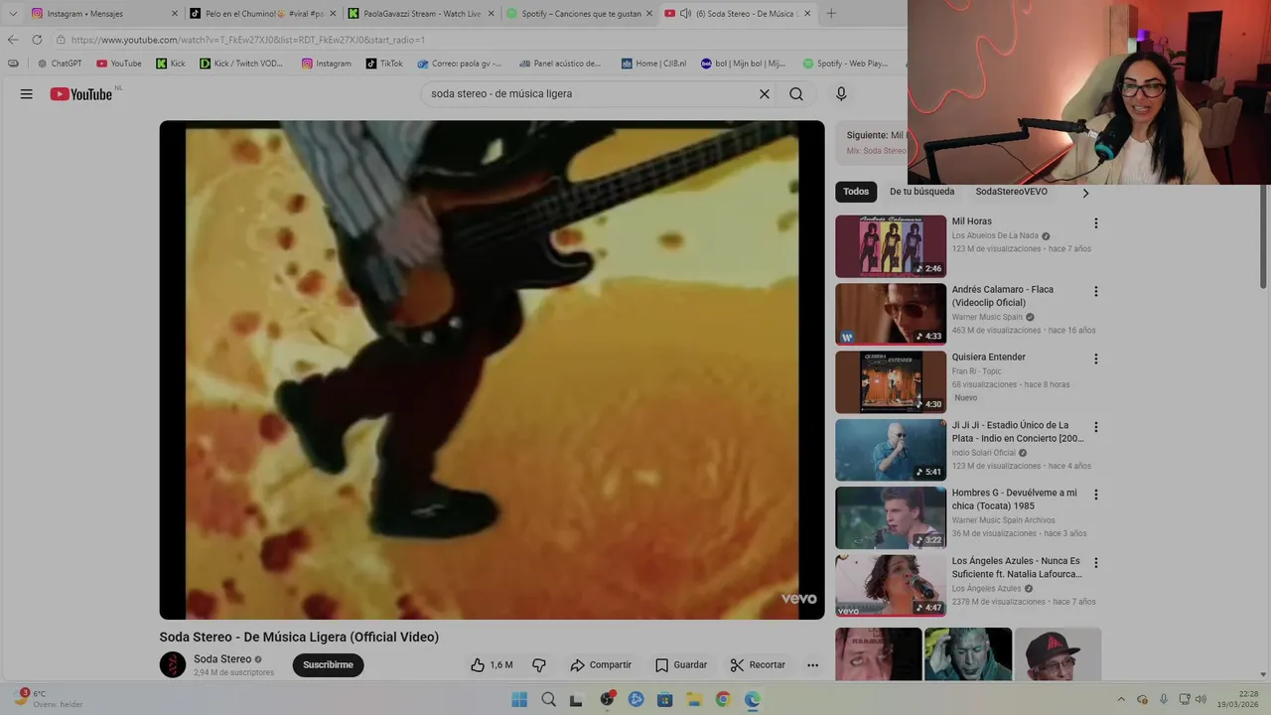Open Ji Ji Ji concert thumbnail
The image size is (1271, 715).
point(891,450)
